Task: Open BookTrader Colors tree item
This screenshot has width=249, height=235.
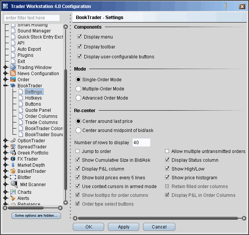Action: [x=44, y=128]
